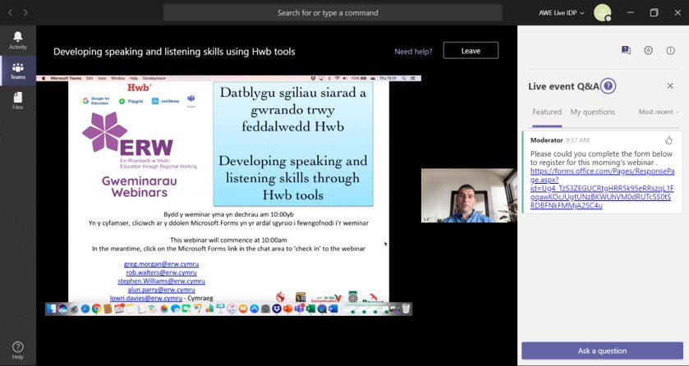The width and height of the screenshot is (689, 366).
Task: Close the Live event Q&A panel
Action: tap(670, 86)
